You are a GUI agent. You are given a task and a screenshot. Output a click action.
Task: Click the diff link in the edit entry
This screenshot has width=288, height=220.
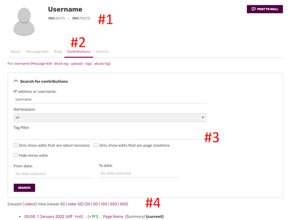(70, 216)
